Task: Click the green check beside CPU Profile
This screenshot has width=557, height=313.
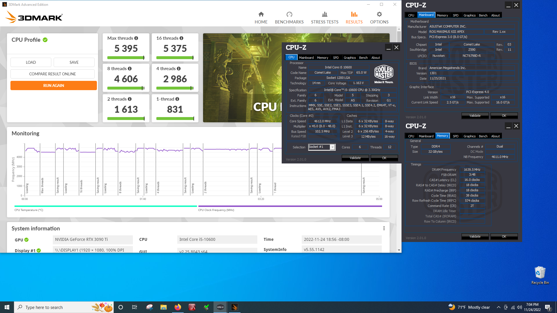Action: [45, 40]
